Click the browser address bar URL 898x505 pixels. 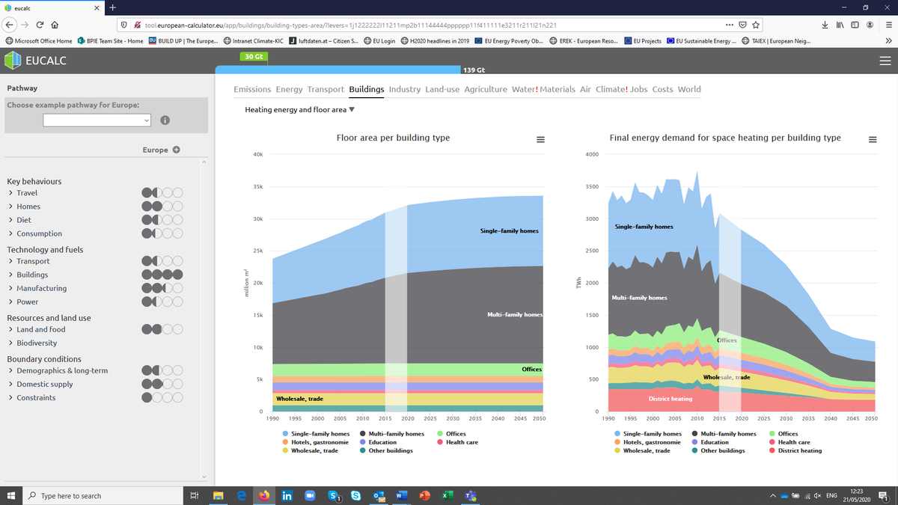click(350, 25)
